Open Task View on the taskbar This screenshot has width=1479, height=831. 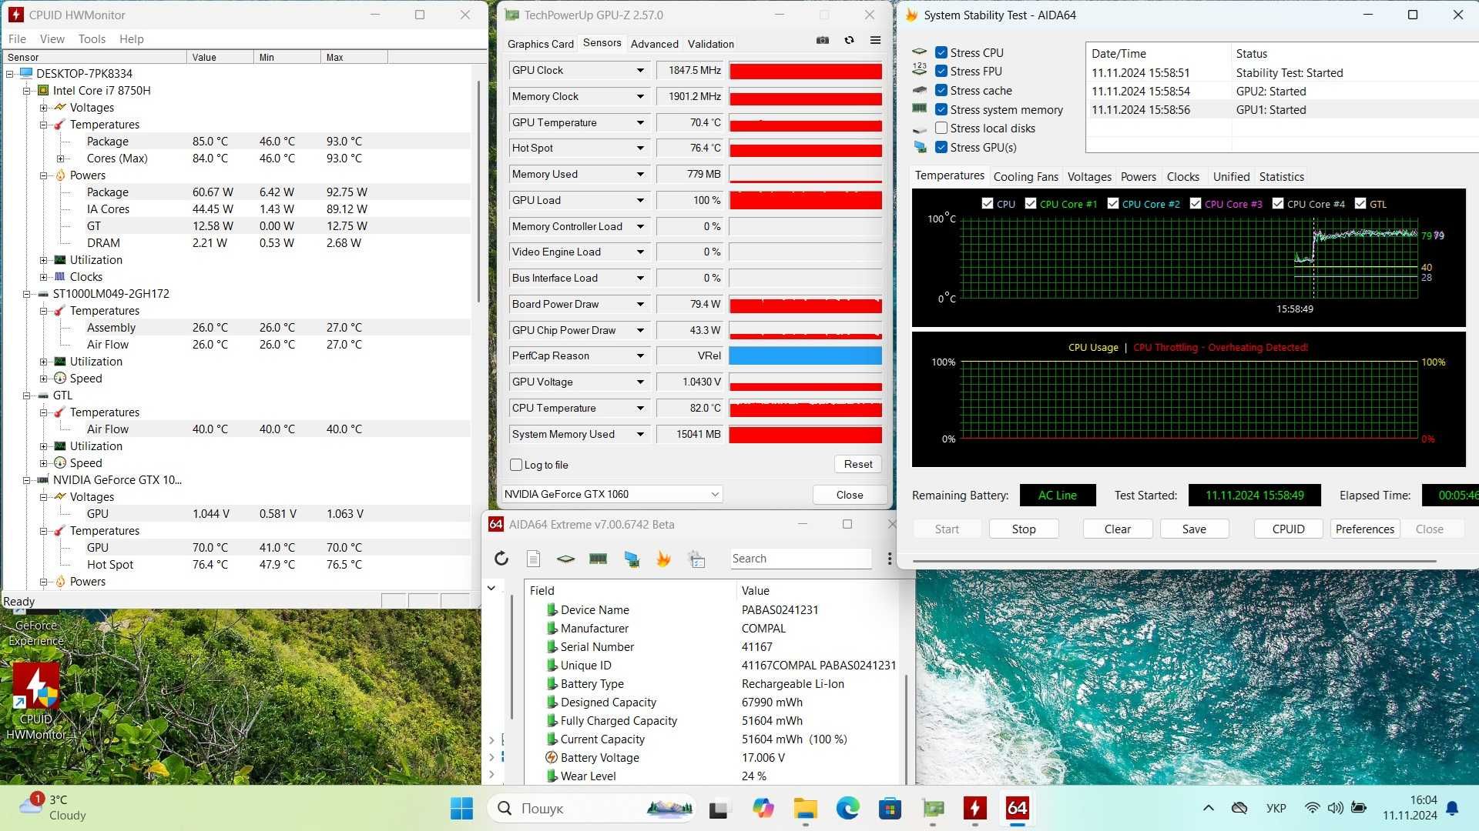pos(719,808)
